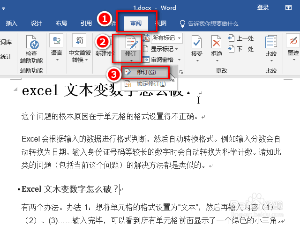
Task: Select 修订(G) from the dropdown menu
Action: click(145, 72)
